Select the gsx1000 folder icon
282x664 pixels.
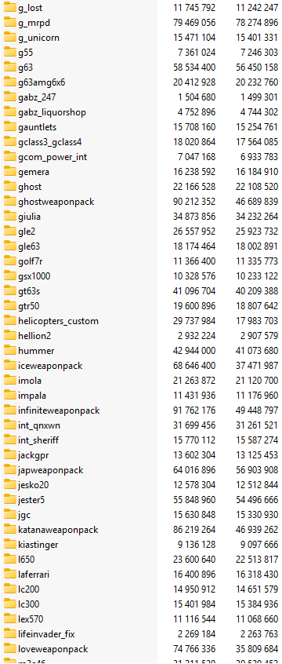coord(9,276)
